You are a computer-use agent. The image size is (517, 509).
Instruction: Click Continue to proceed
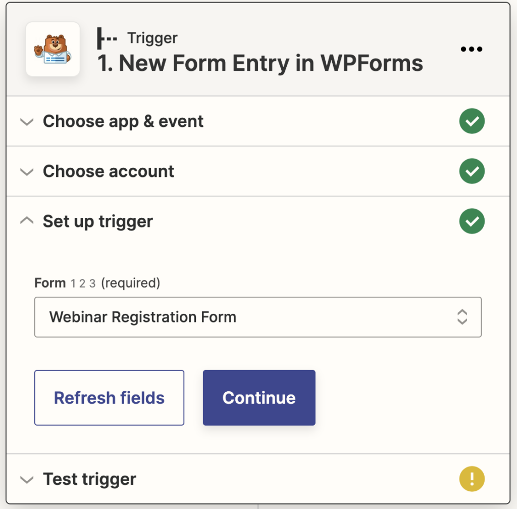258,397
